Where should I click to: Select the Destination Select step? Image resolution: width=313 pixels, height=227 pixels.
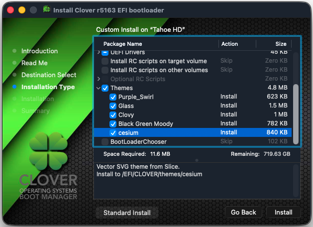49,75
